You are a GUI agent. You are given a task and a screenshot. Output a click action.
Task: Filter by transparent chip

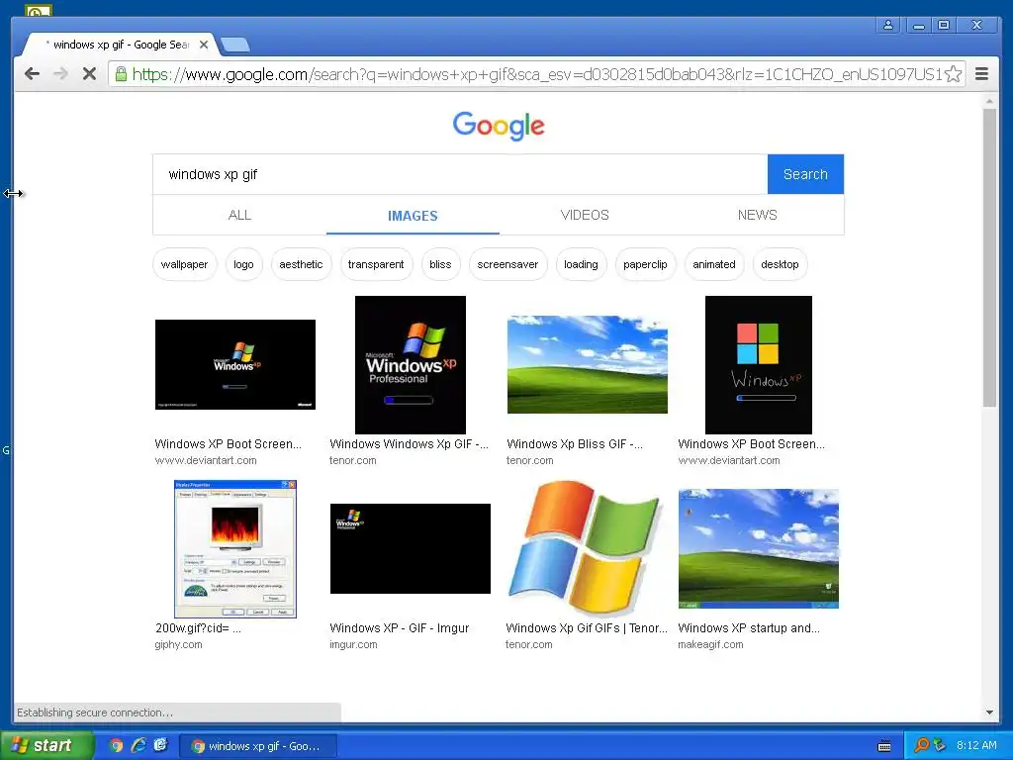tap(376, 264)
